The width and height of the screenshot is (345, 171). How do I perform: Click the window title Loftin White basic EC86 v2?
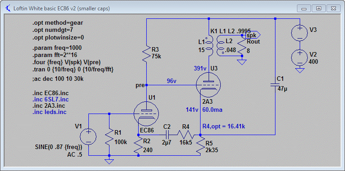point(61,9)
